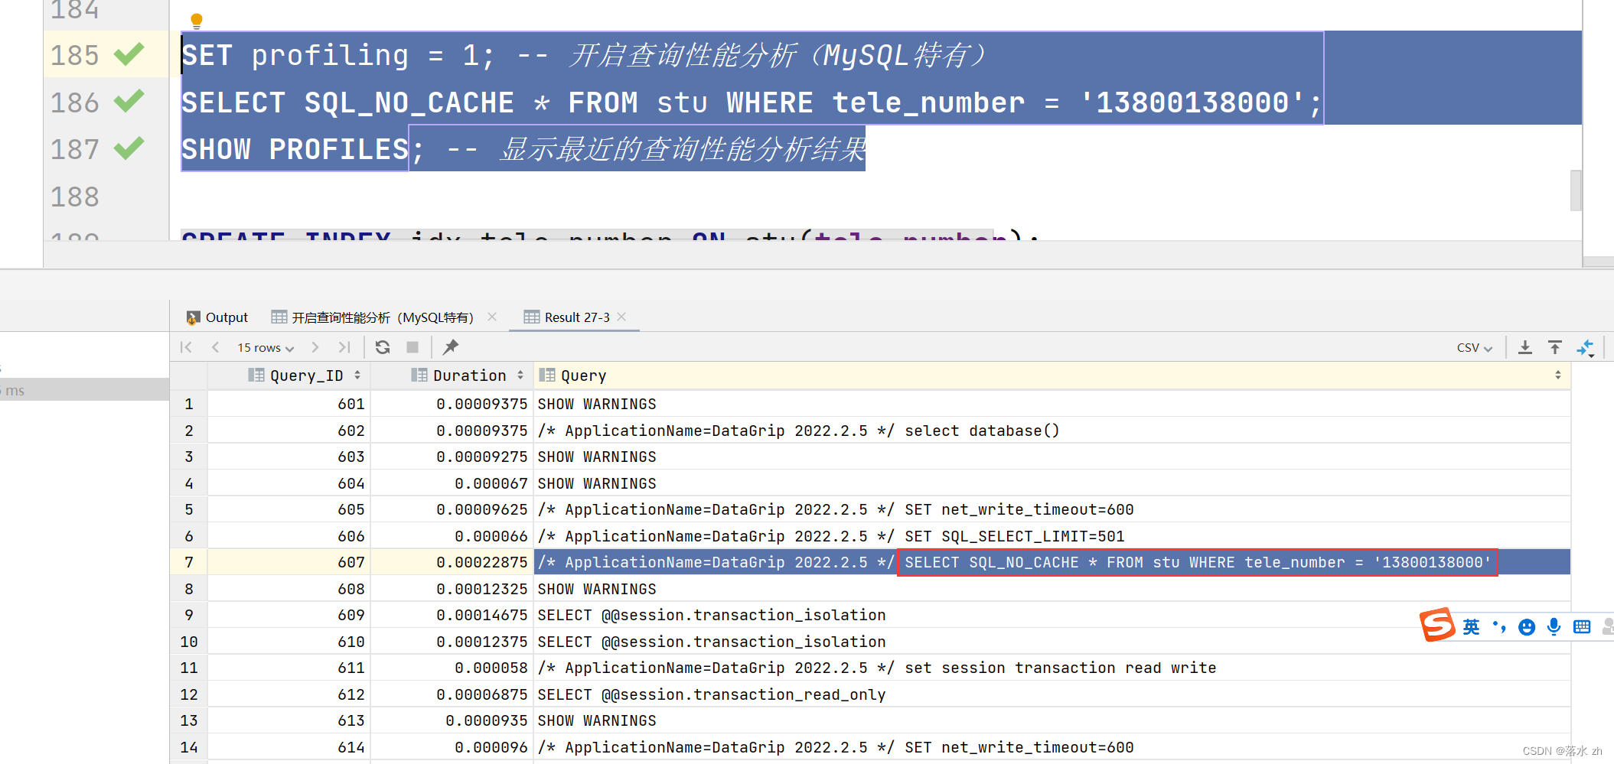Sort by the Query_ID column arrows
Viewport: 1614px width, 764px height.
pos(357,375)
